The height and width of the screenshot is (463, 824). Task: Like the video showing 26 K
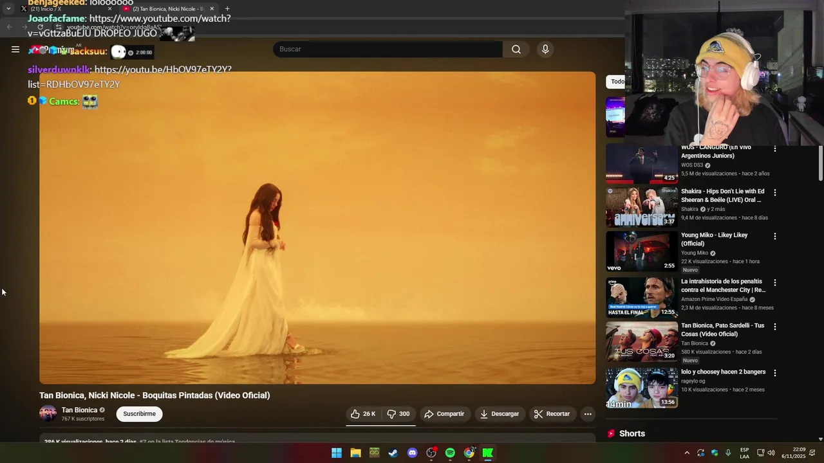point(363,414)
